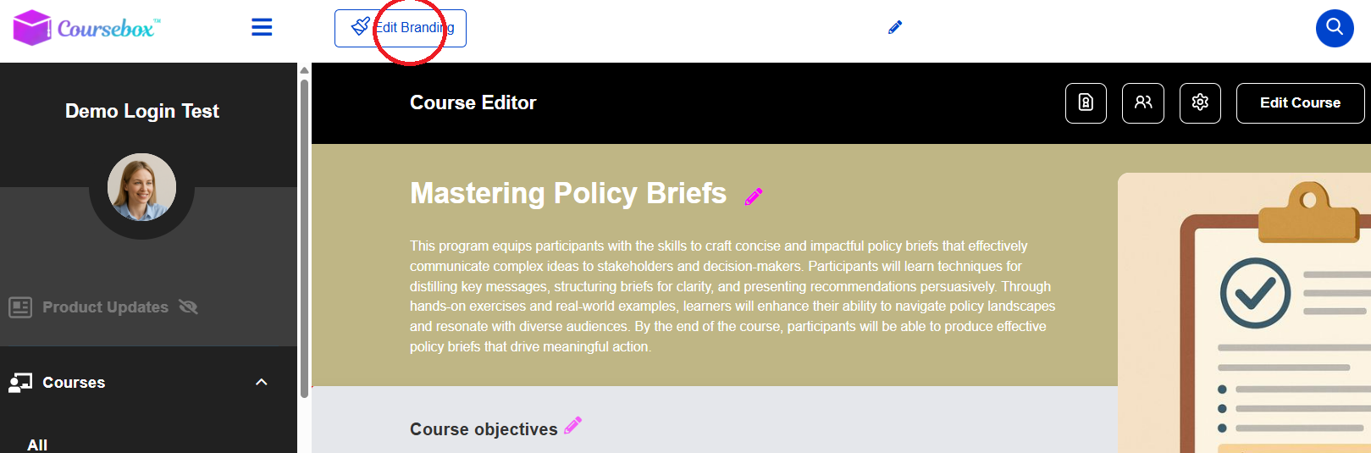Click the sidebar scrollbar up arrow
The height and width of the screenshot is (453, 1371).
pos(304,70)
